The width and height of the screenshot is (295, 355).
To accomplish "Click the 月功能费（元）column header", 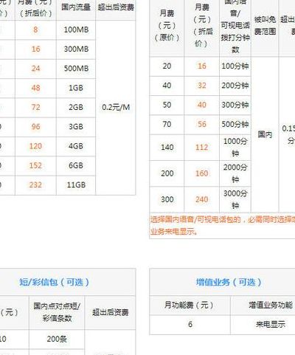I will pos(189,306).
